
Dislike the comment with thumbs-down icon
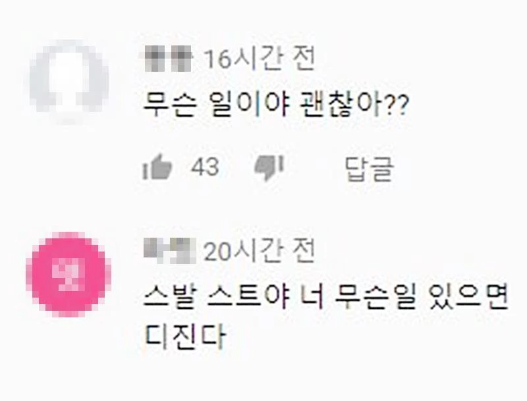(x=269, y=168)
